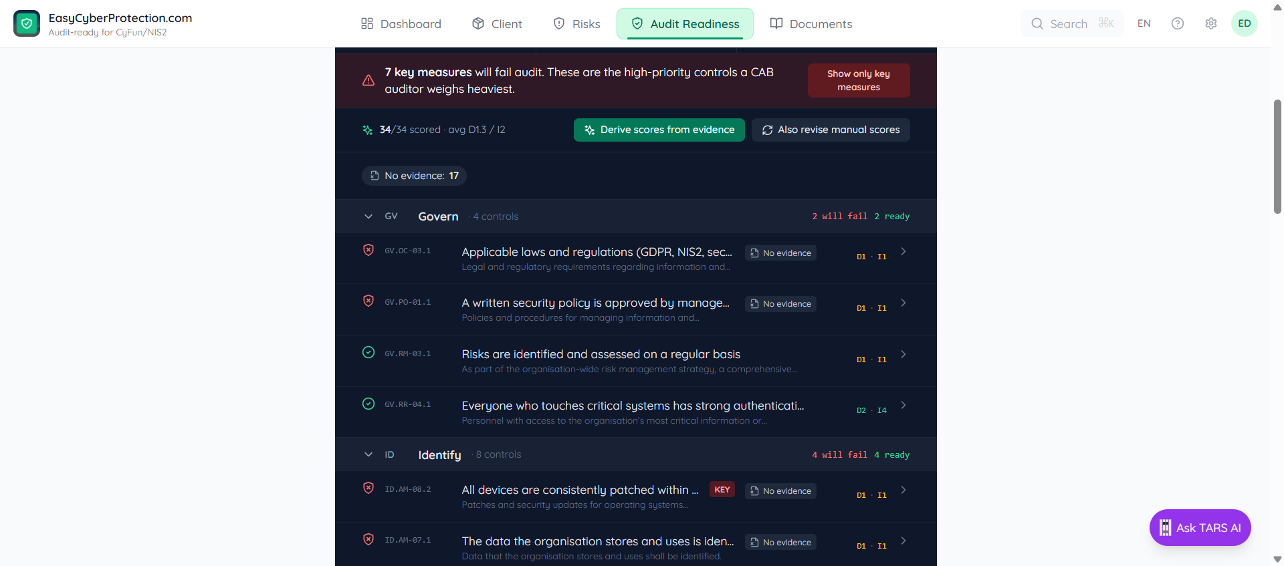
Task: Click No evidence badge on GV.PO-01.1
Action: [x=780, y=304]
